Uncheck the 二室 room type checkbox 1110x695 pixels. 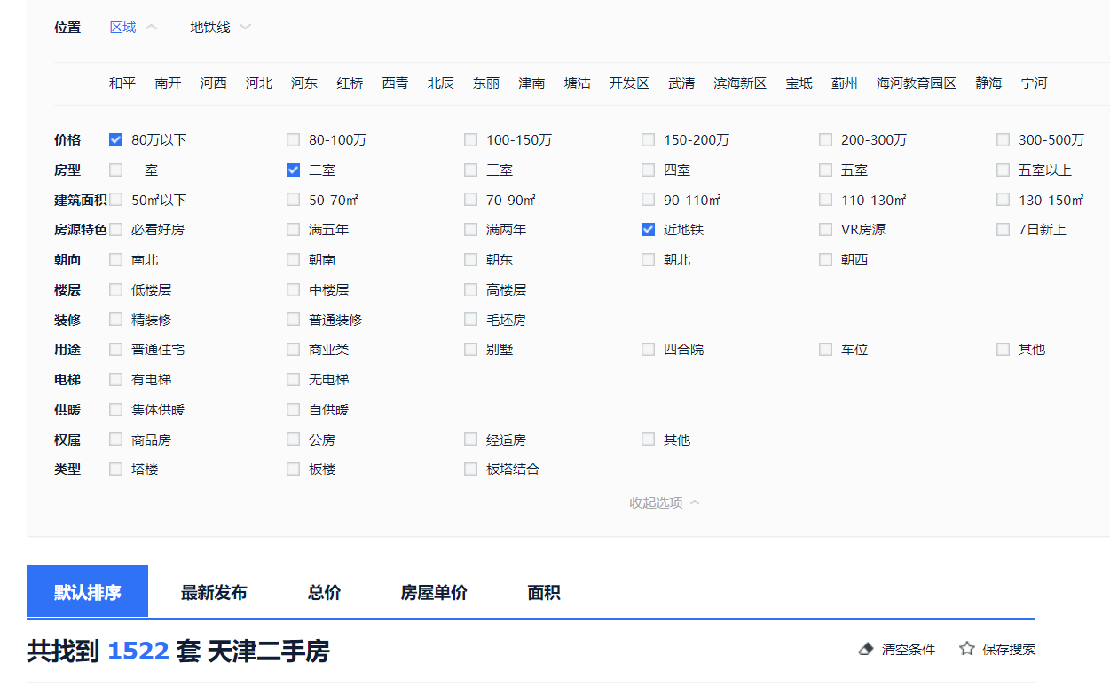pos(293,170)
